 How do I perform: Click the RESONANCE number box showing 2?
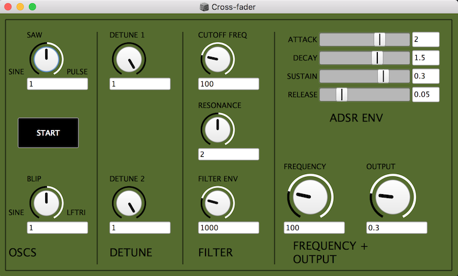pos(228,154)
